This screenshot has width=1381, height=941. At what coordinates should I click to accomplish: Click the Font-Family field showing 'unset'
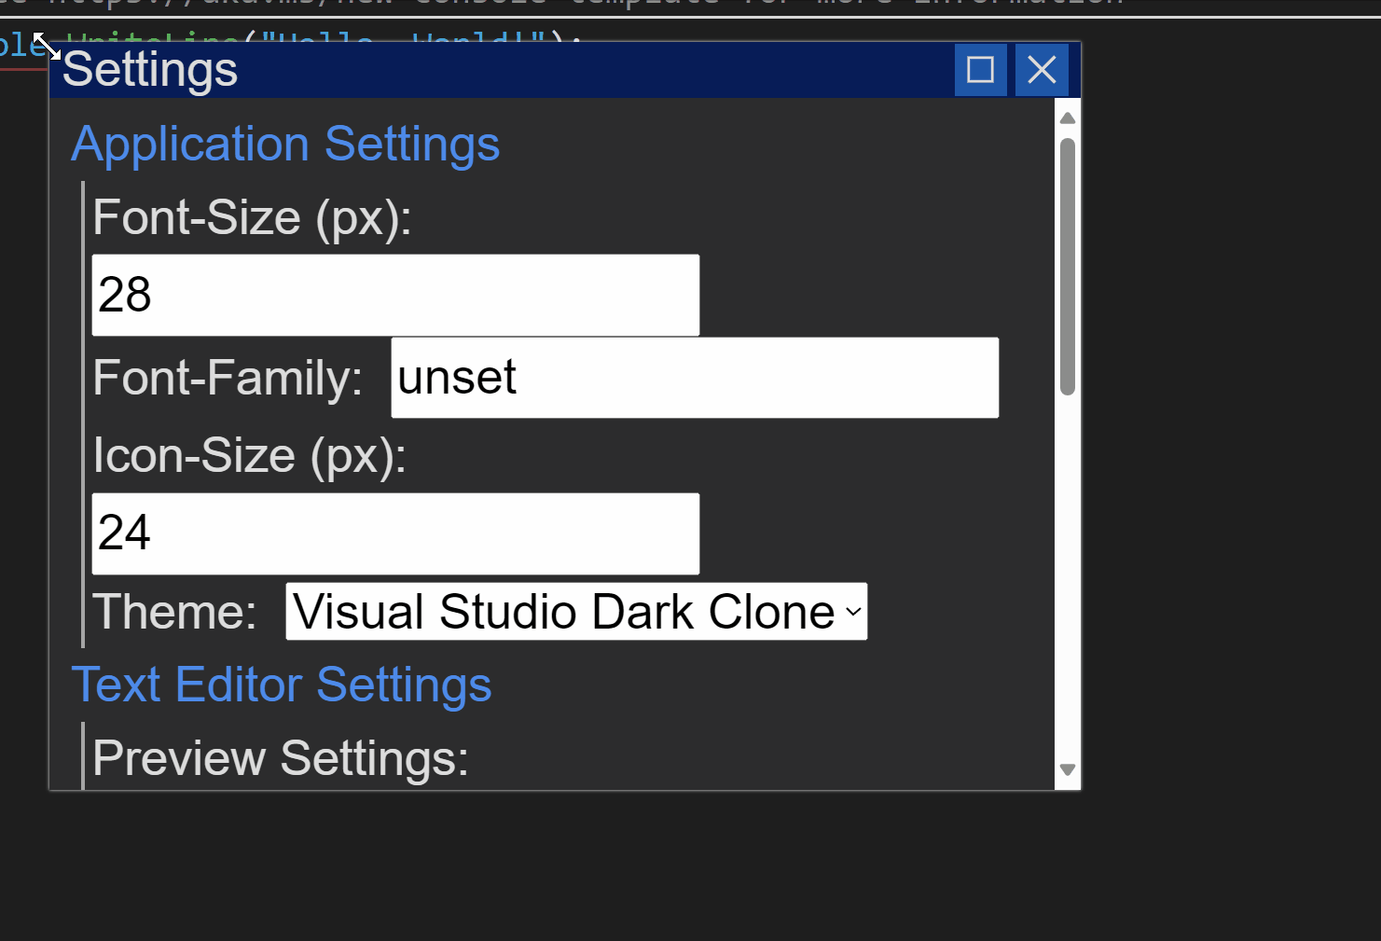click(x=694, y=378)
